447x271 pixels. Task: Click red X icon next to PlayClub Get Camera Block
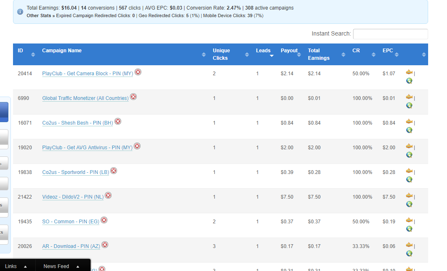point(138,72)
